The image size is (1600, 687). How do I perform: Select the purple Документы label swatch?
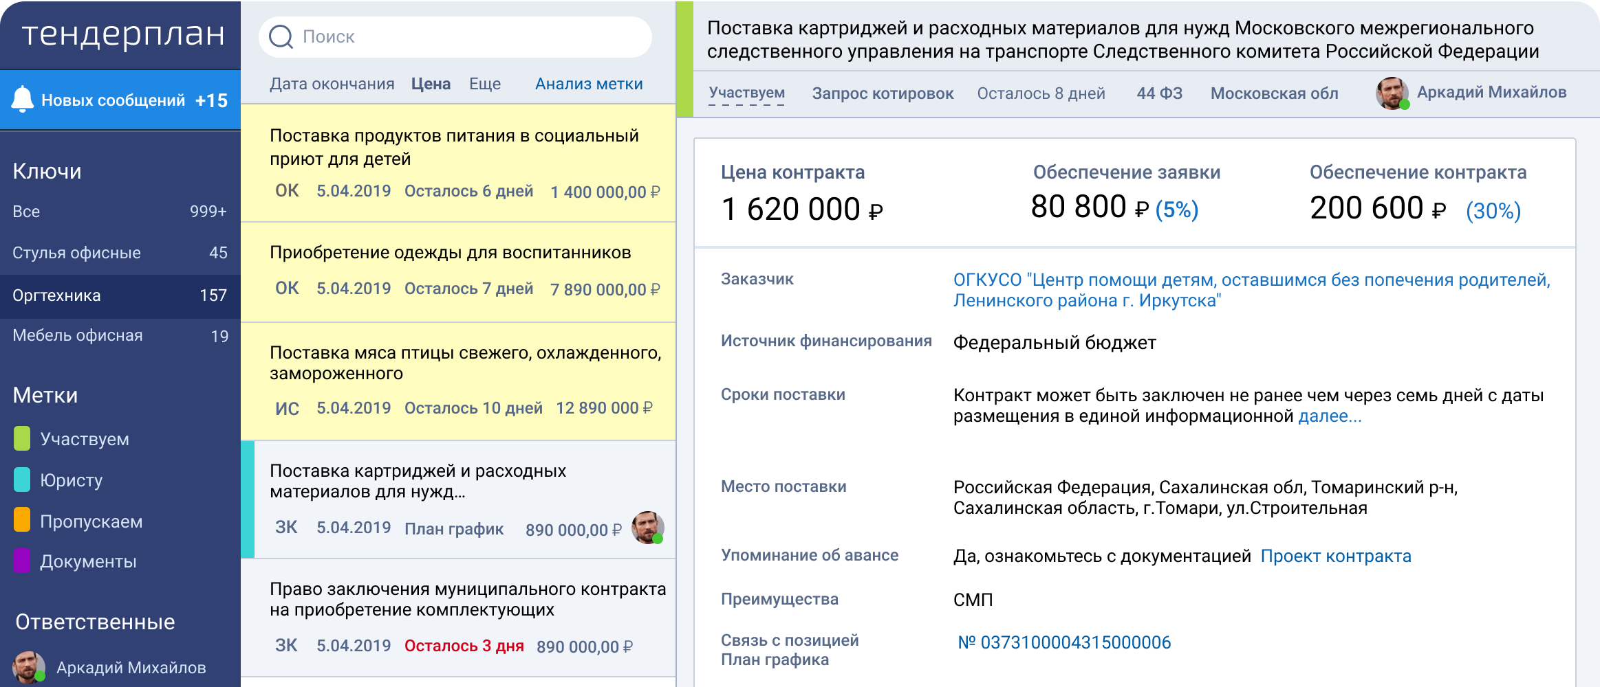[22, 561]
